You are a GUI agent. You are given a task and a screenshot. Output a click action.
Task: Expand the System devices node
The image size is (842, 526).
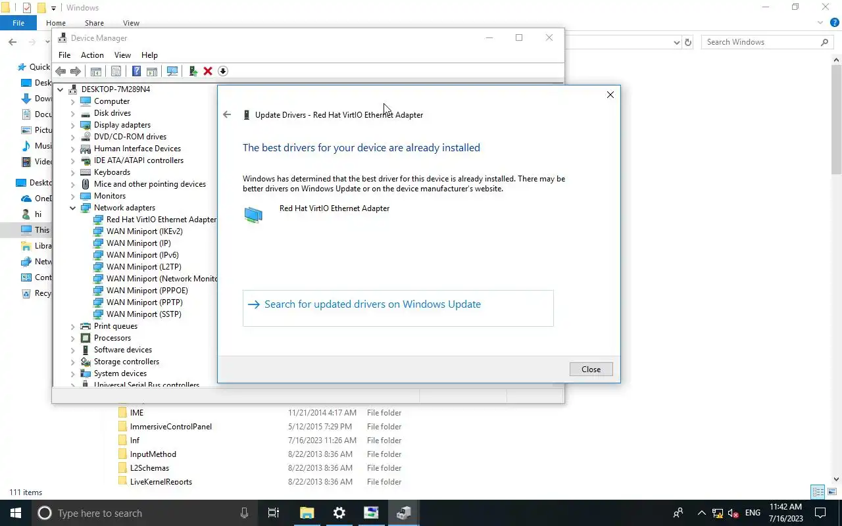pyautogui.click(x=73, y=373)
